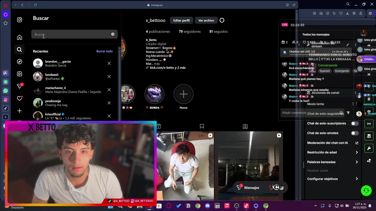Clear the search field with X icon
376x211 pixels.
(x=113, y=34)
